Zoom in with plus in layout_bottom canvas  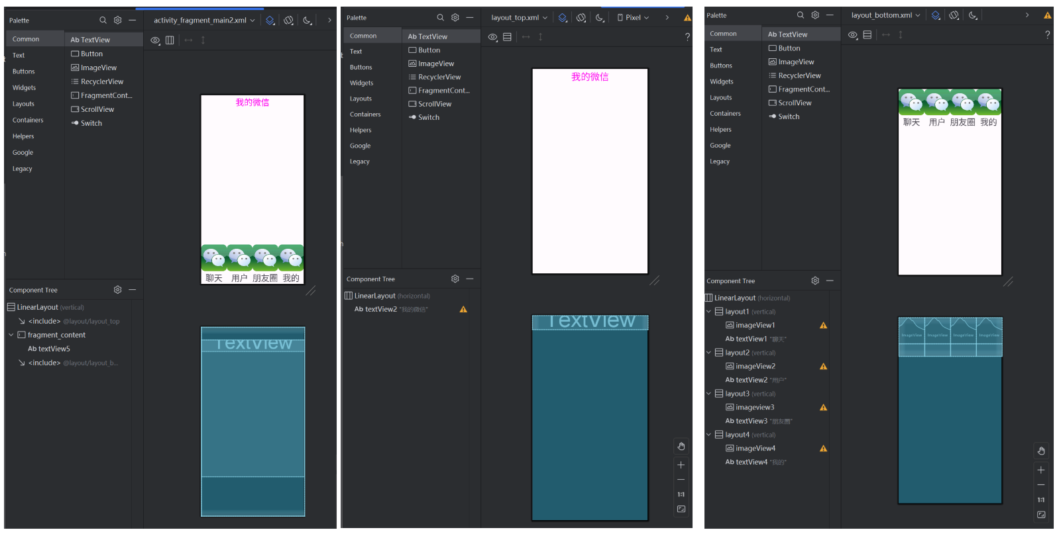point(1041,470)
